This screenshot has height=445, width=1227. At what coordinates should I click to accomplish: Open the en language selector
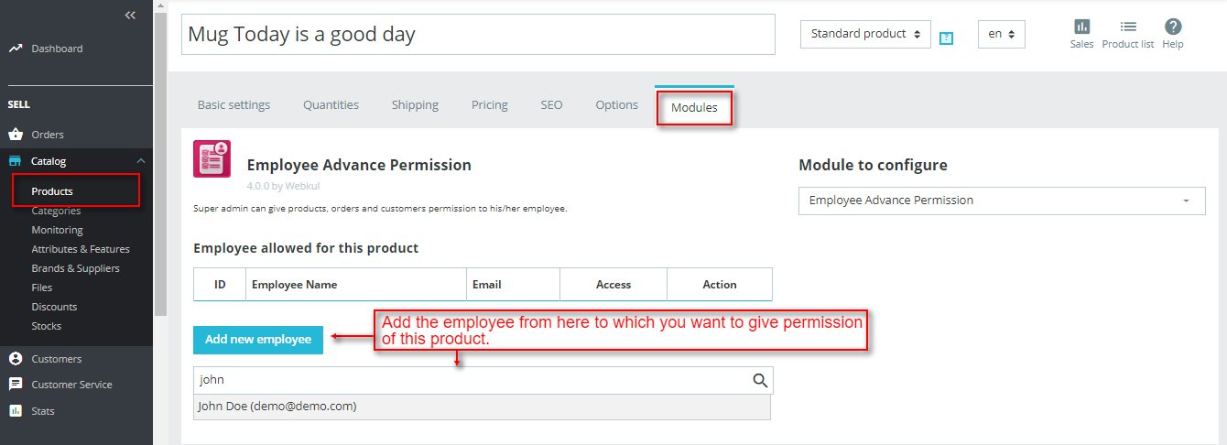coord(1001,34)
